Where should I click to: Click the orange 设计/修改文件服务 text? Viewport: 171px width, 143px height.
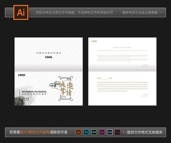point(35,132)
